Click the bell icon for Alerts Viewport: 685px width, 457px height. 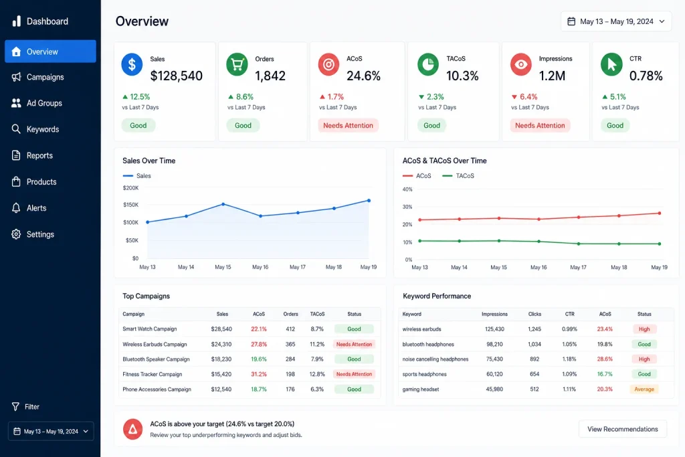pyautogui.click(x=16, y=208)
